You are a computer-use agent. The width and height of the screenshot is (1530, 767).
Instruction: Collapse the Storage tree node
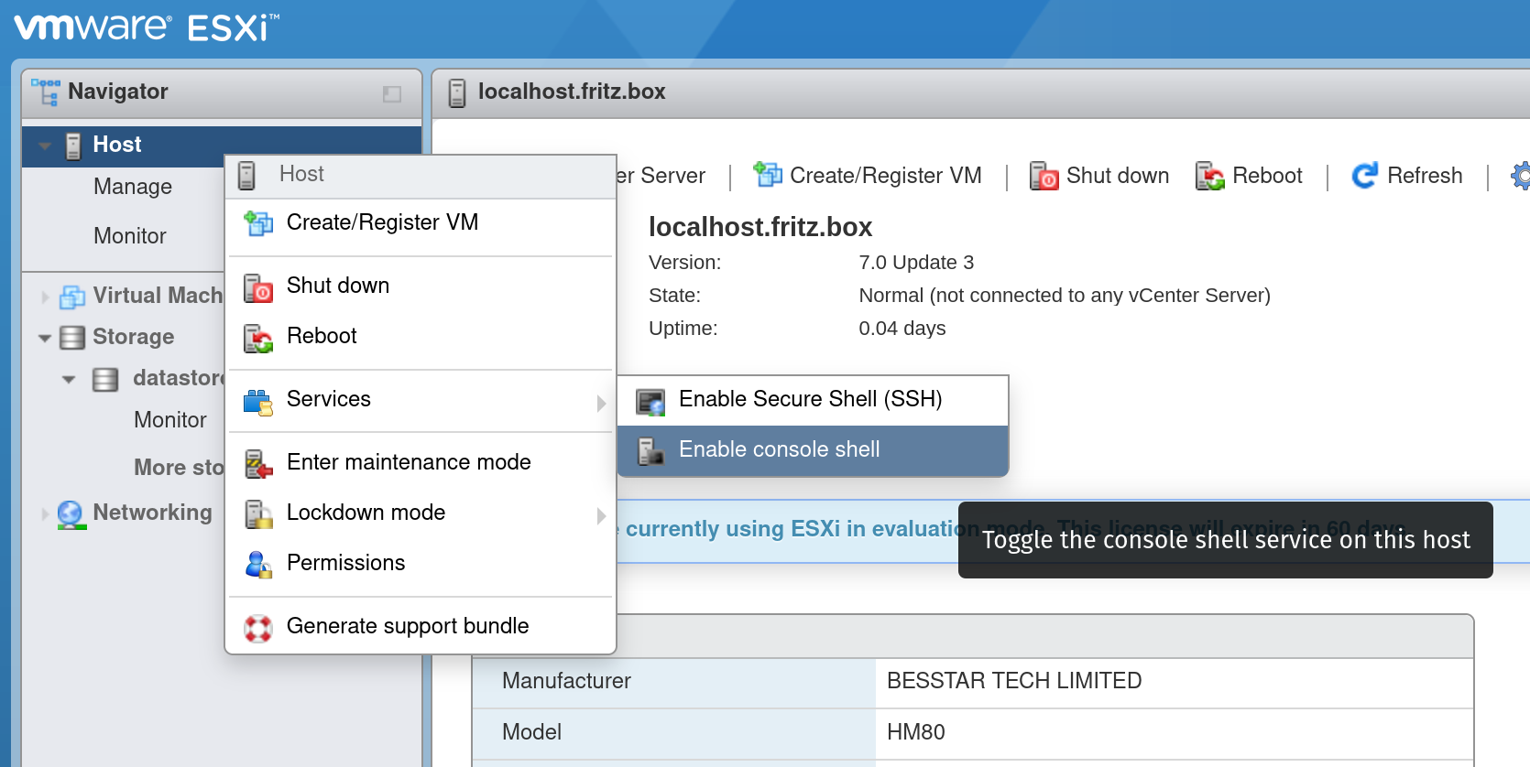[45, 338]
